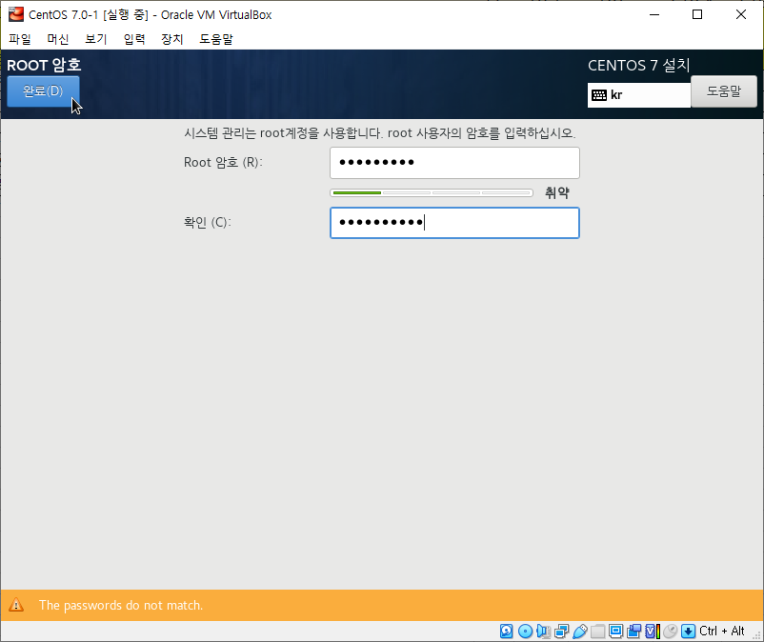
Task: Click the USB devices status icon
Action: click(x=580, y=631)
